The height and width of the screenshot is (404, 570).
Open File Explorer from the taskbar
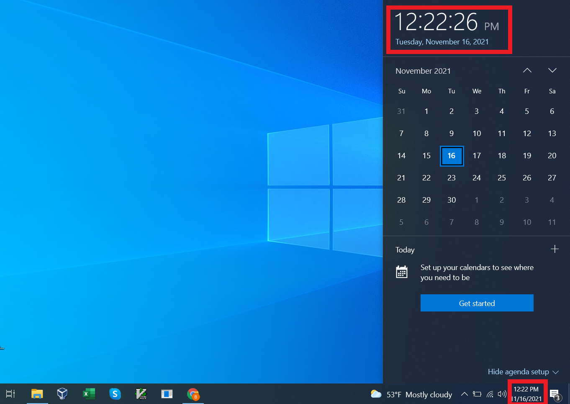[x=37, y=394]
